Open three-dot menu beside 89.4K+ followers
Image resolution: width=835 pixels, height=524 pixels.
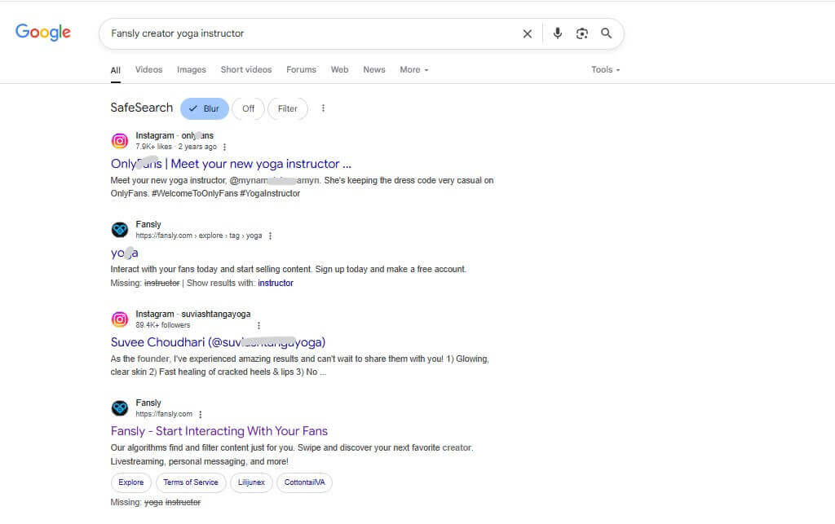pos(258,325)
